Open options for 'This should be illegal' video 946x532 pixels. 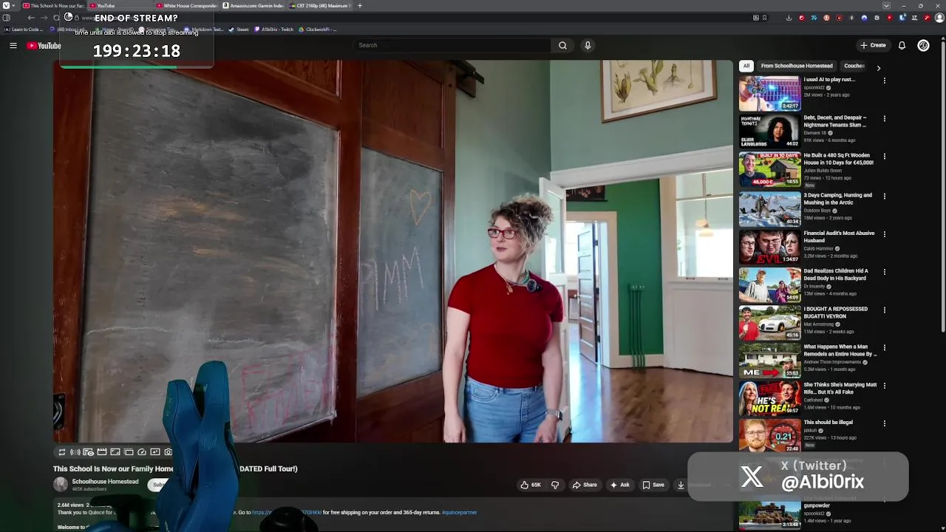click(885, 423)
